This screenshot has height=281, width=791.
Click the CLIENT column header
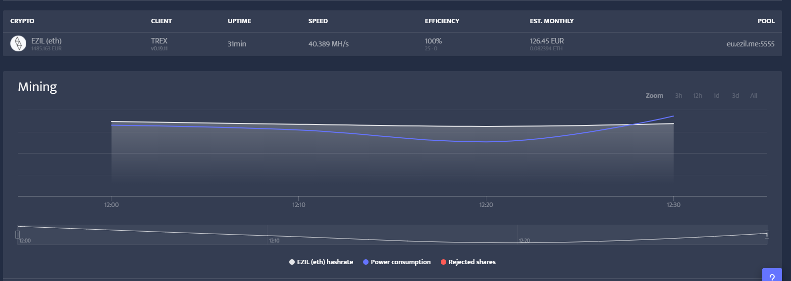[x=161, y=21]
